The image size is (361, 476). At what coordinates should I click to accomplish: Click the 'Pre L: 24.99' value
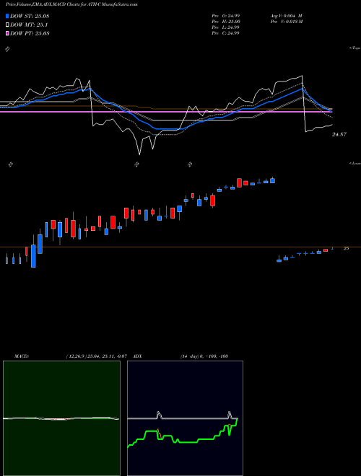tap(225, 27)
